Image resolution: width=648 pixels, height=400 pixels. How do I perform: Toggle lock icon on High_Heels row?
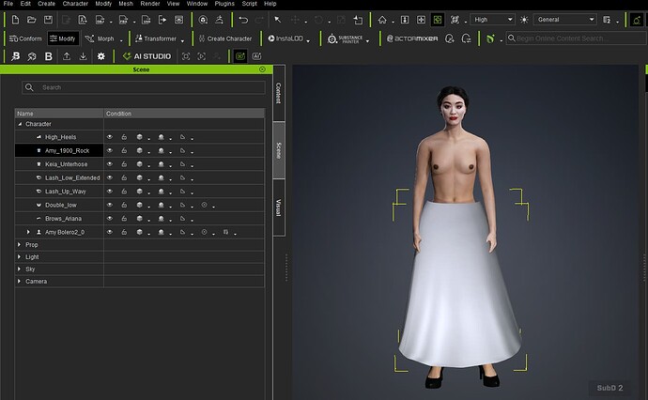124,137
